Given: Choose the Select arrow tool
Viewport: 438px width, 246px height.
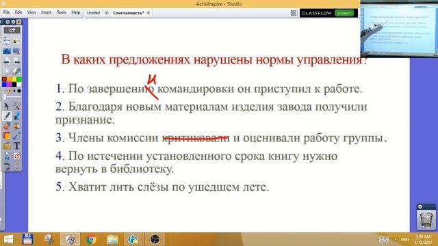Looking at the screenshot, I should (x=7, y=106).
